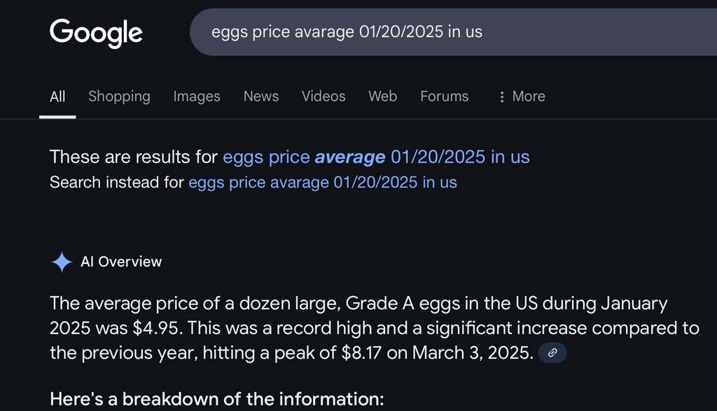Image resolution: width=717 pixels, height=411 pixels.
Task: Switch to the Web tab
Action: click(x=382, y=97)
